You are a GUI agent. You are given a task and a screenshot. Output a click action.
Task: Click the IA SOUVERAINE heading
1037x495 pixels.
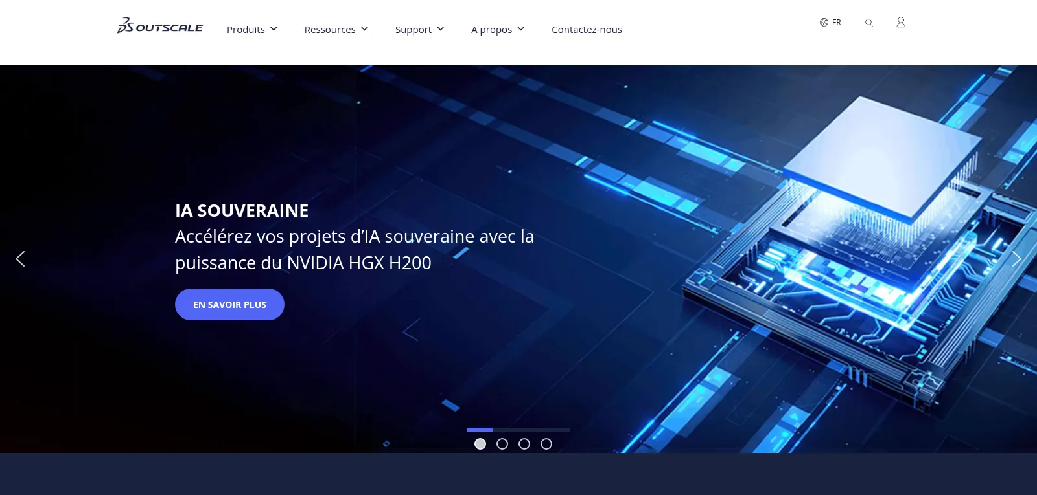242,211
